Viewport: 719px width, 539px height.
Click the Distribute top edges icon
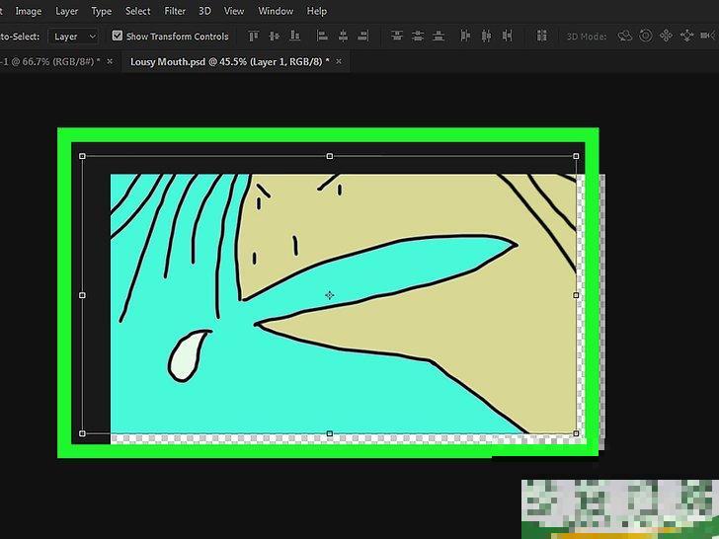coord(397,37)
